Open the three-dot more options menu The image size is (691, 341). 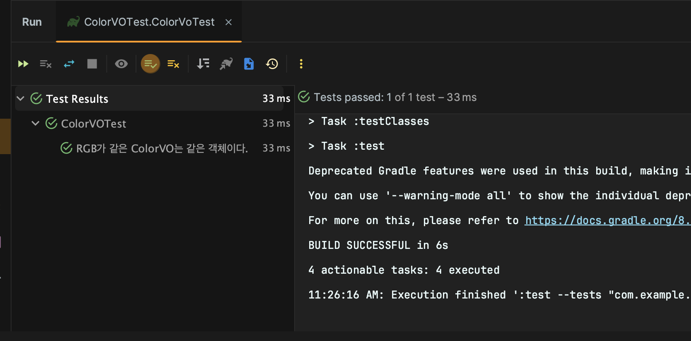(301, 64)
